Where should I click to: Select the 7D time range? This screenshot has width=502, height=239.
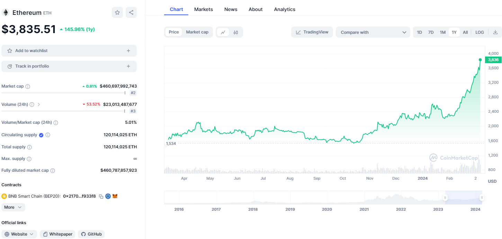pyautogui.click(x=431, y=32)
